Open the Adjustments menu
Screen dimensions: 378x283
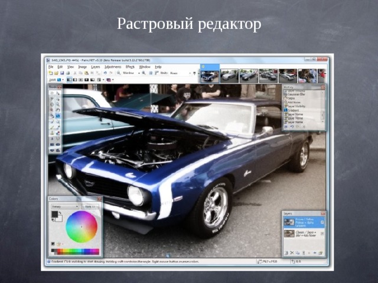point(113,67)
